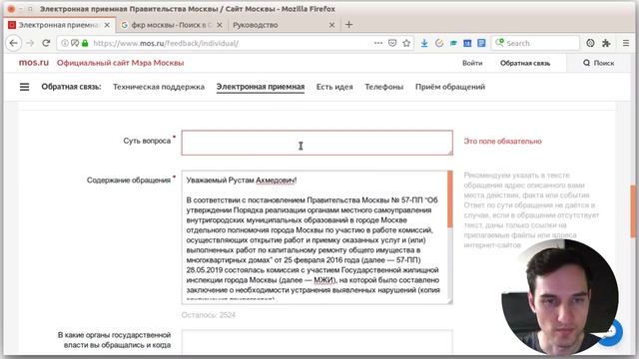
Task: Open the puzzle-piece add-ons icon
Action: [606, 43]
